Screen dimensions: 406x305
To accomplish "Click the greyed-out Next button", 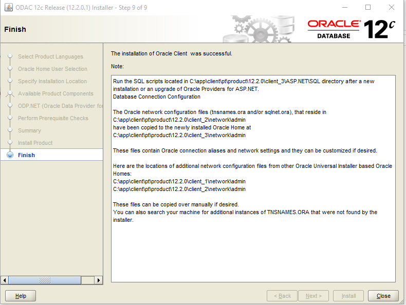I will pyautogui.click(x=313, y=296).
